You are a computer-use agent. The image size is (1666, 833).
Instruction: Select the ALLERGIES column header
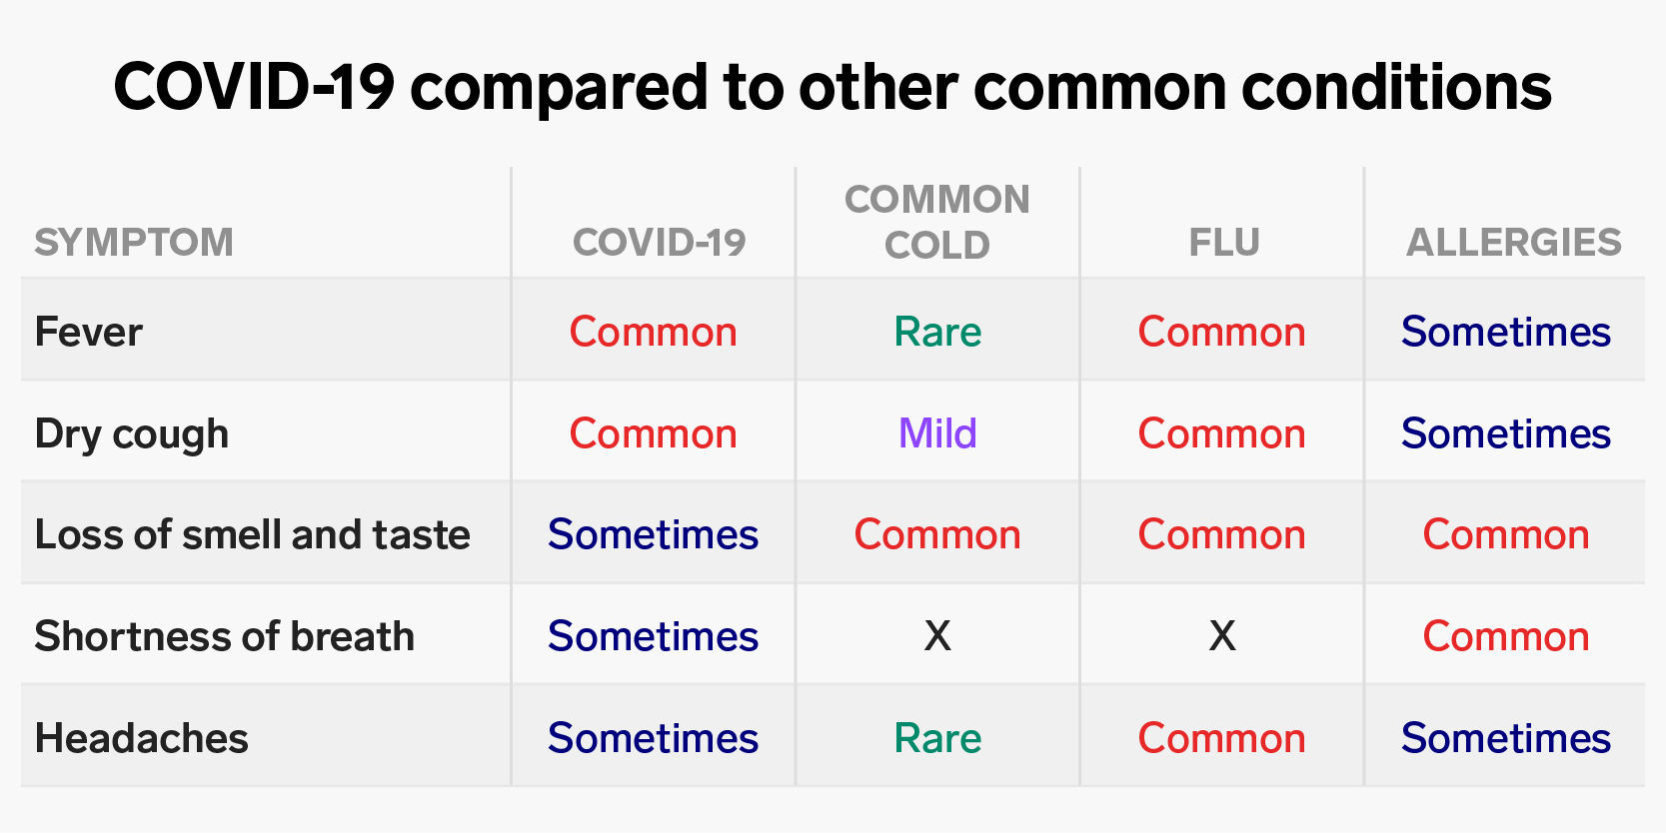pos(1513,242)
